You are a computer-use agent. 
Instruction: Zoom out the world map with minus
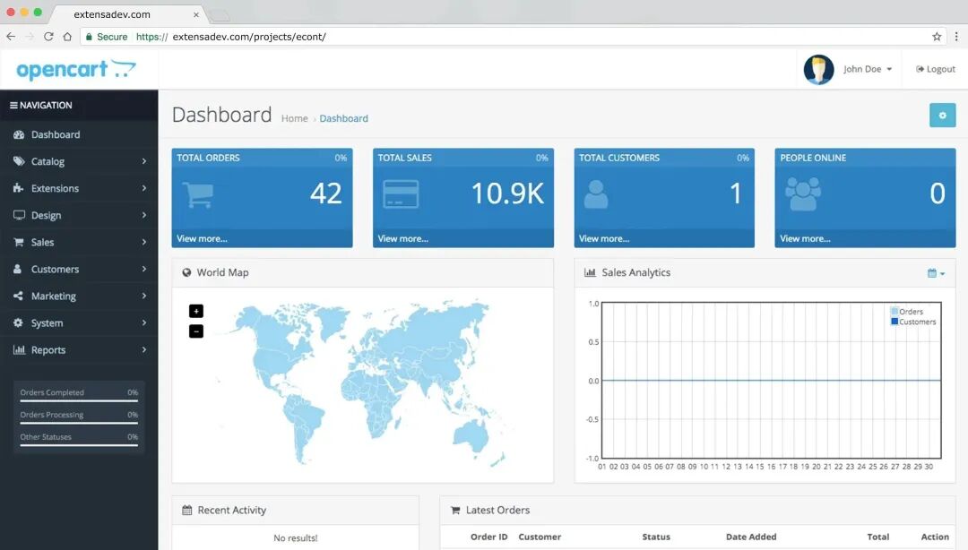coord(195,331)
